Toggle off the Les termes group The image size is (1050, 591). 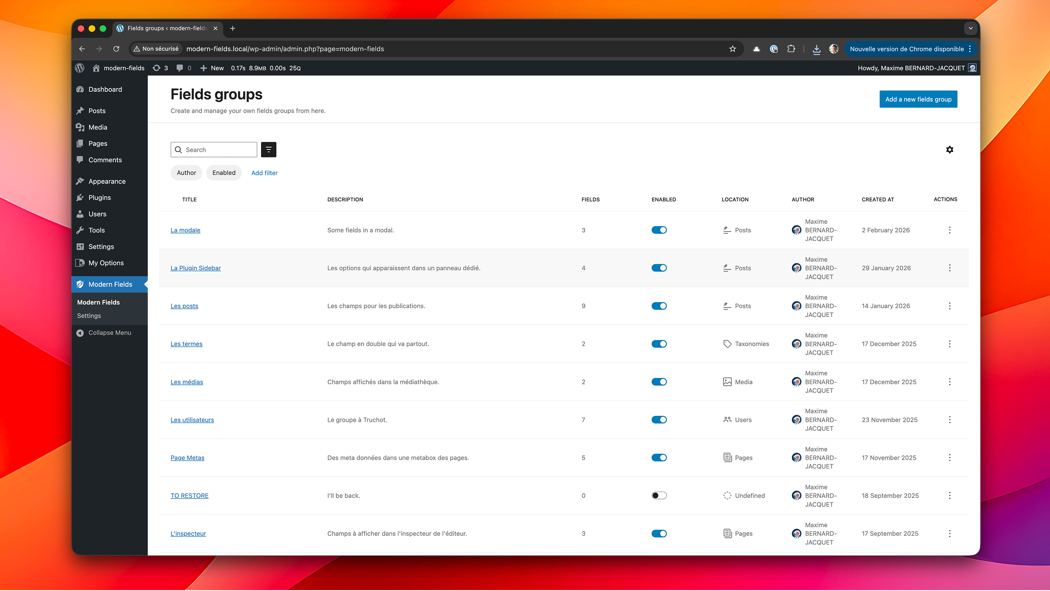pyautogui.click(x=659, y=344)
